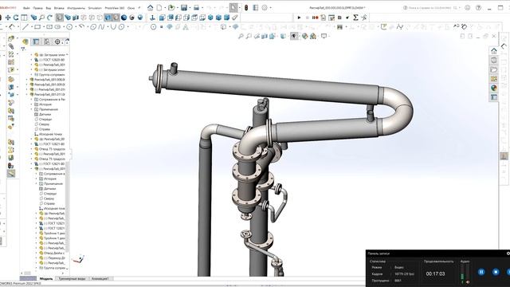Image resolution: width=510 pixels, height=287 pixels.
Task: Expand the ГОСТ 12820-80 tree node
Action: [x=32, y=60]
